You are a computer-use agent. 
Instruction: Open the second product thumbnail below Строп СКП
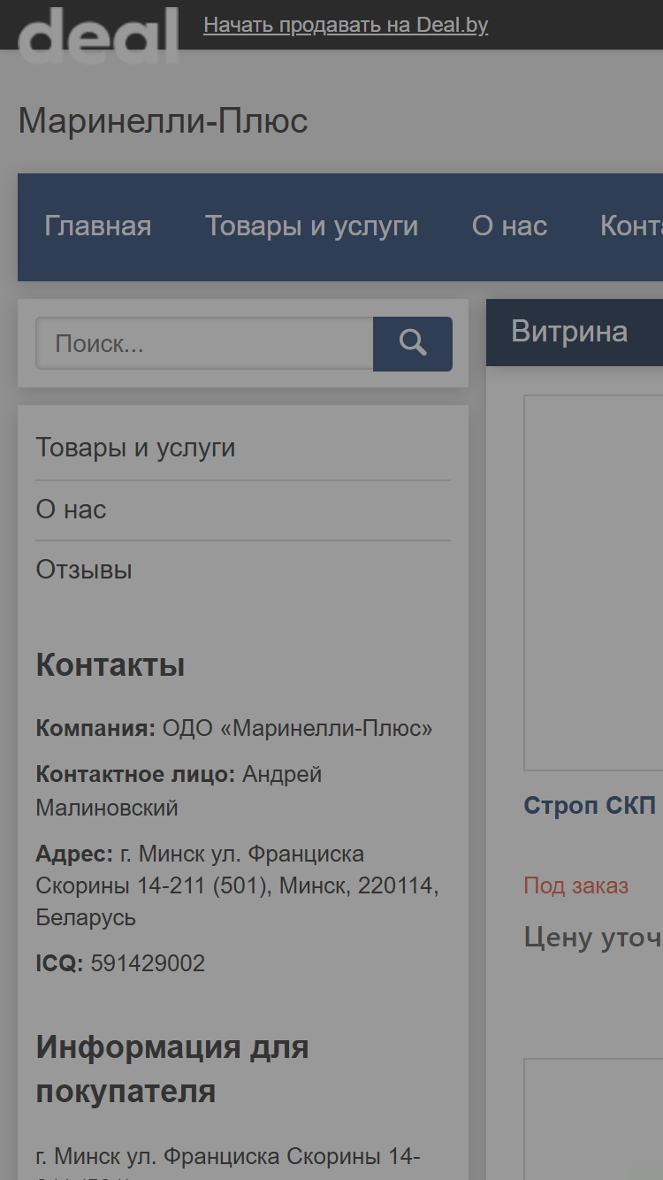pos(593,1119)
